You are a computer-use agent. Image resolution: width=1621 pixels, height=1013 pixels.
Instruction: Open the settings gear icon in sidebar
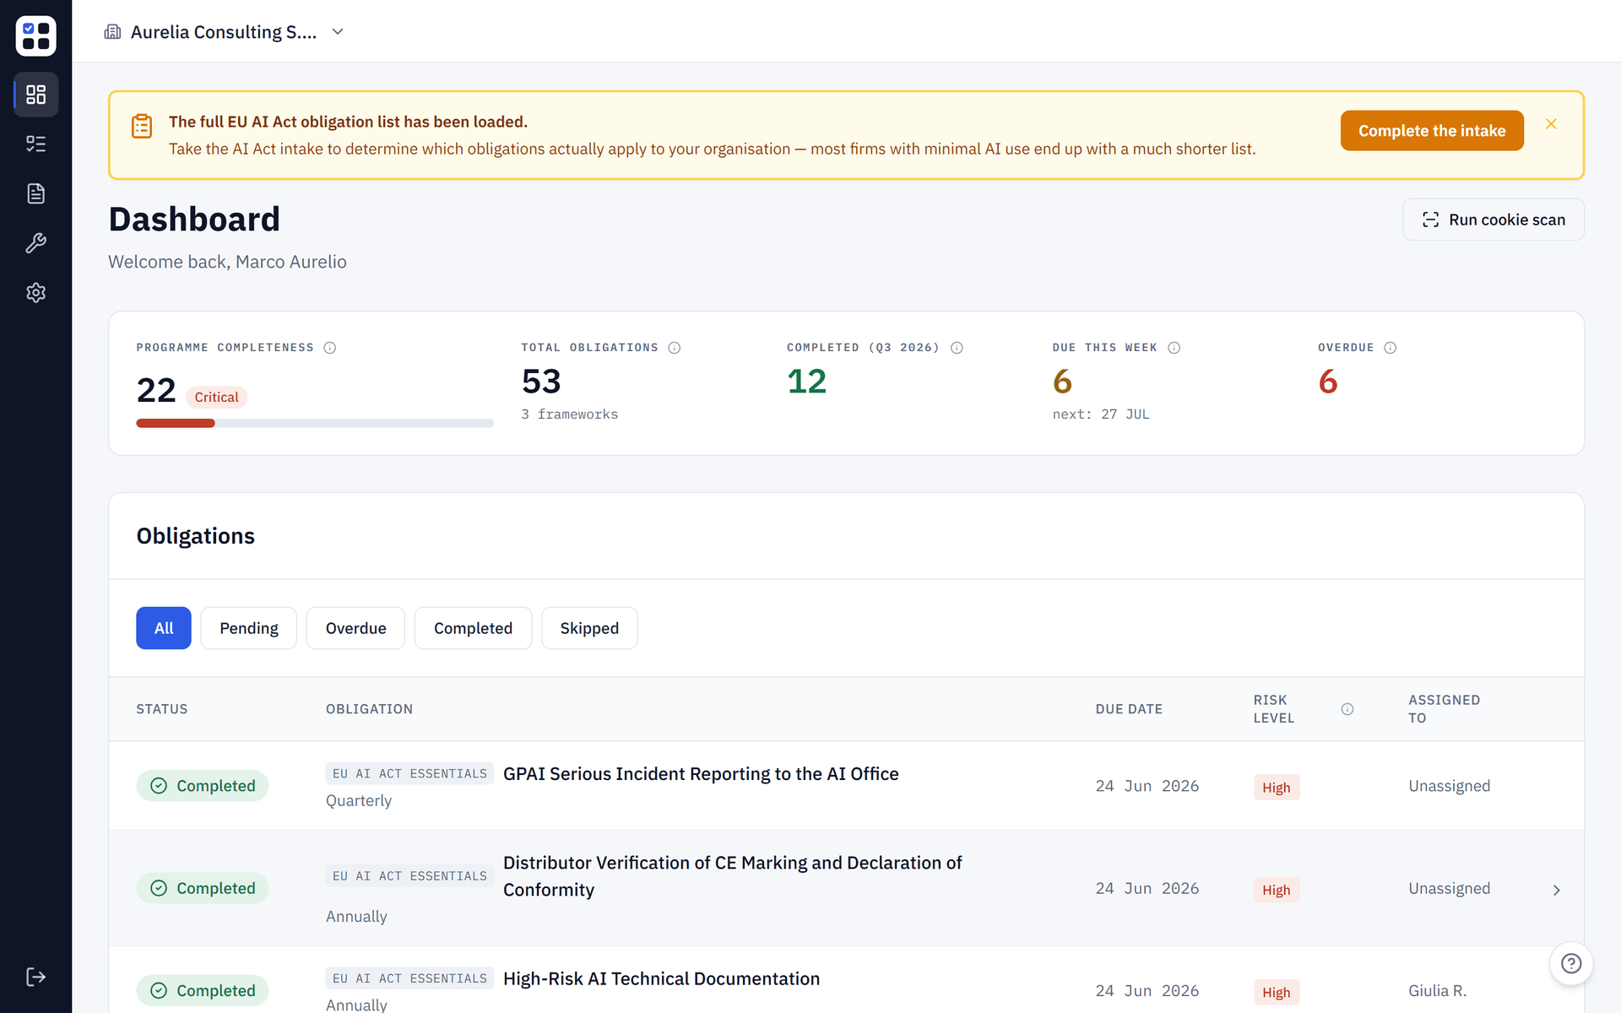pyautogui.click(x=35, y=293)
